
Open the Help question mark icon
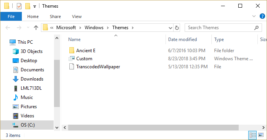pyautogui.click(x=262, y=16)
